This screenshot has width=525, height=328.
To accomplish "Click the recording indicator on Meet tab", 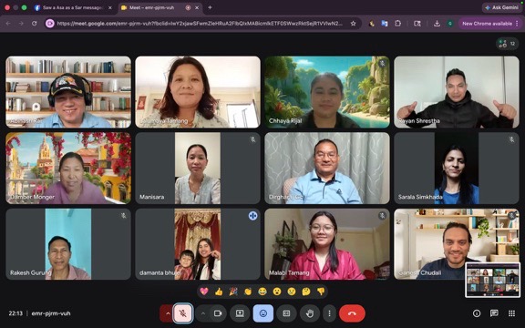I will tap(188, 7).
